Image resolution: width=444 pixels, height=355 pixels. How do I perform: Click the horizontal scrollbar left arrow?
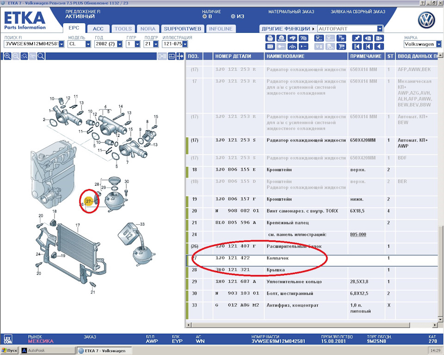click(x=189, y=325)
